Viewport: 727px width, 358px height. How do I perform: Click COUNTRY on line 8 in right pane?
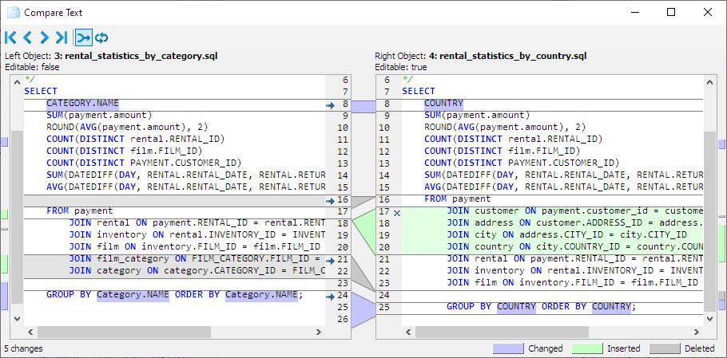(443, 104)
